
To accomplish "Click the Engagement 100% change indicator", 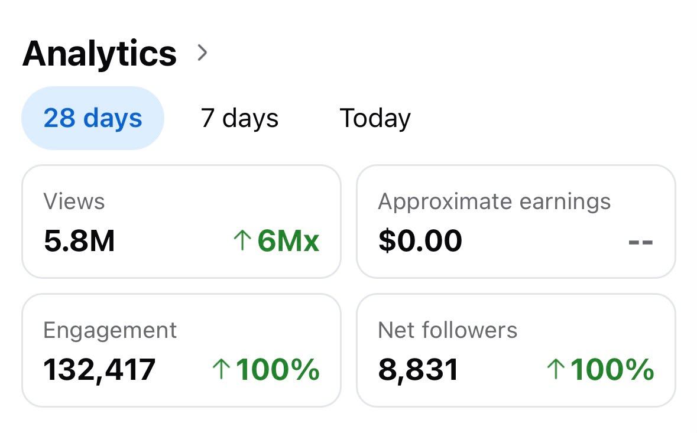I will [266, 369].
